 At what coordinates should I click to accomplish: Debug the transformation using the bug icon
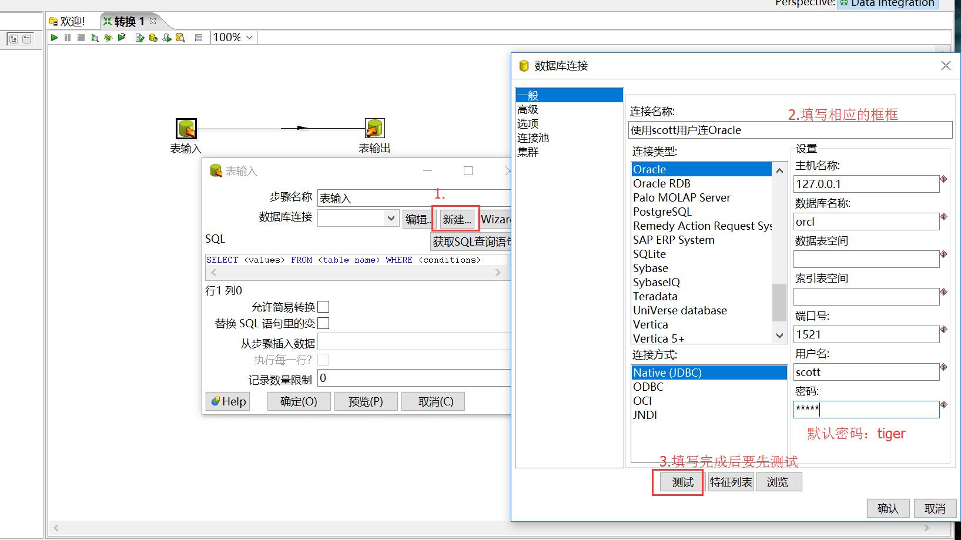(x=108, y=37)
